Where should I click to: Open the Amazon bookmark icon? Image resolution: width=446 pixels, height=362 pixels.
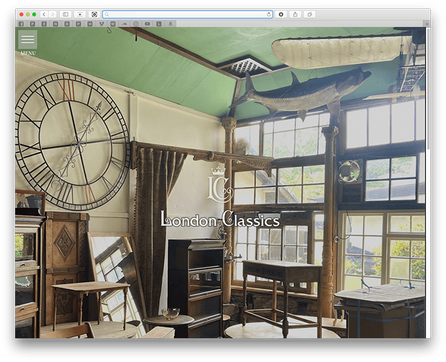coord(170,24)
